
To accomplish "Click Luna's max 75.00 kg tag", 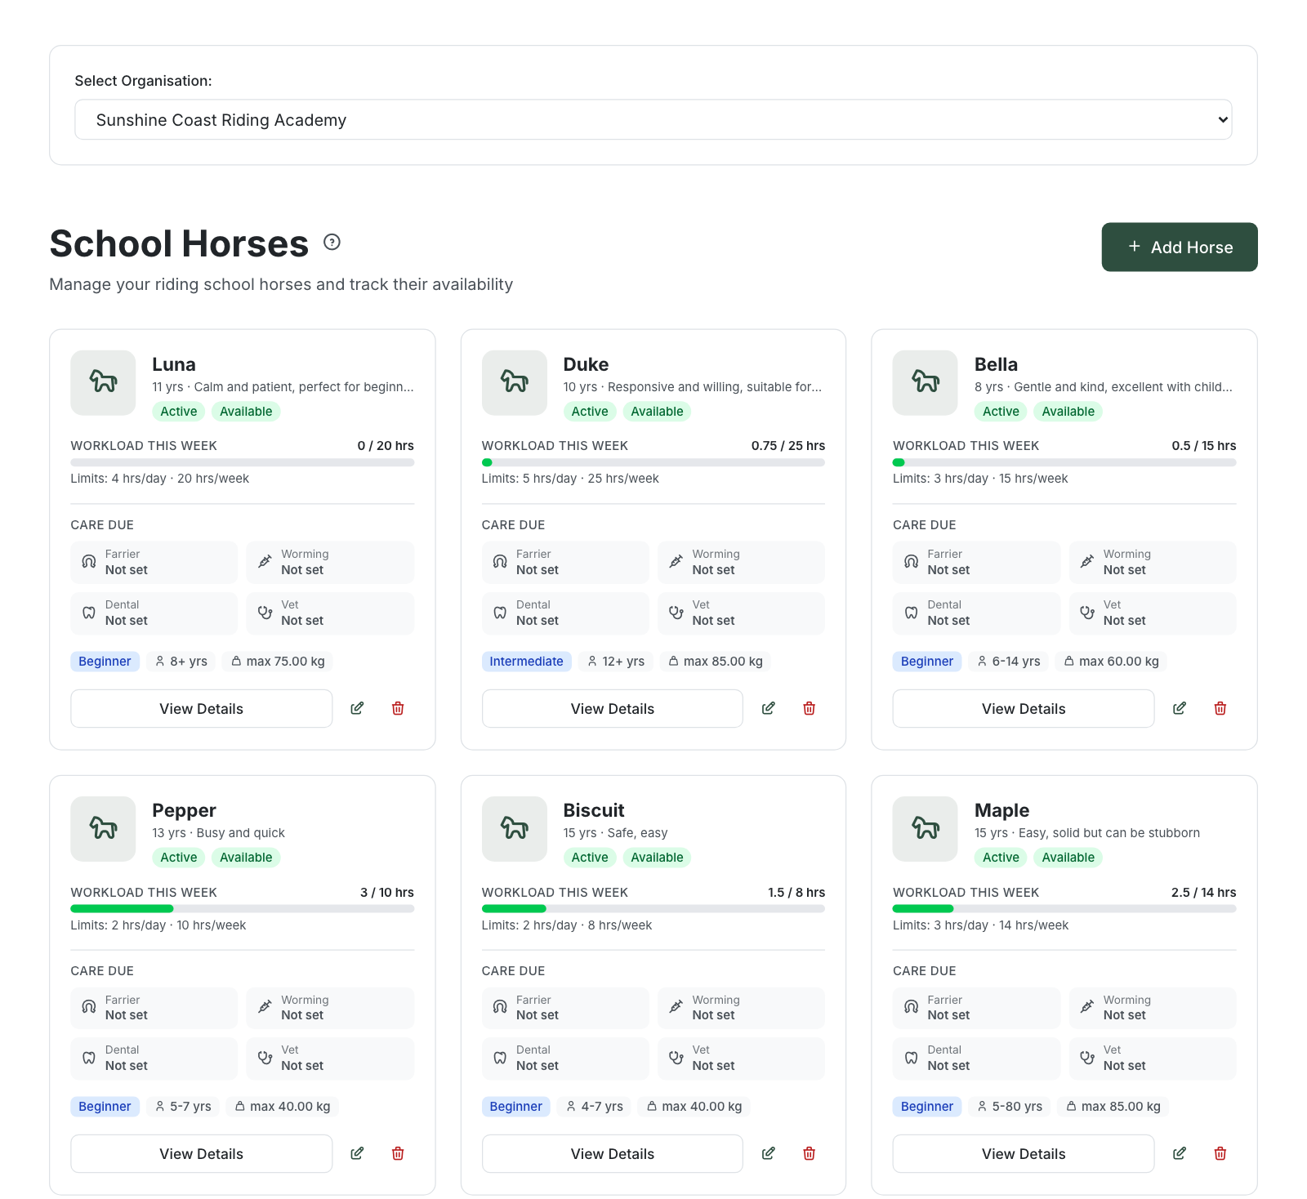I will click(x=278, y=661).
